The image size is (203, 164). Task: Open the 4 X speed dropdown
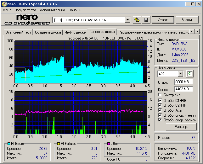(180, 74)
